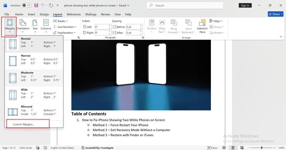Click the Search box

185,5
